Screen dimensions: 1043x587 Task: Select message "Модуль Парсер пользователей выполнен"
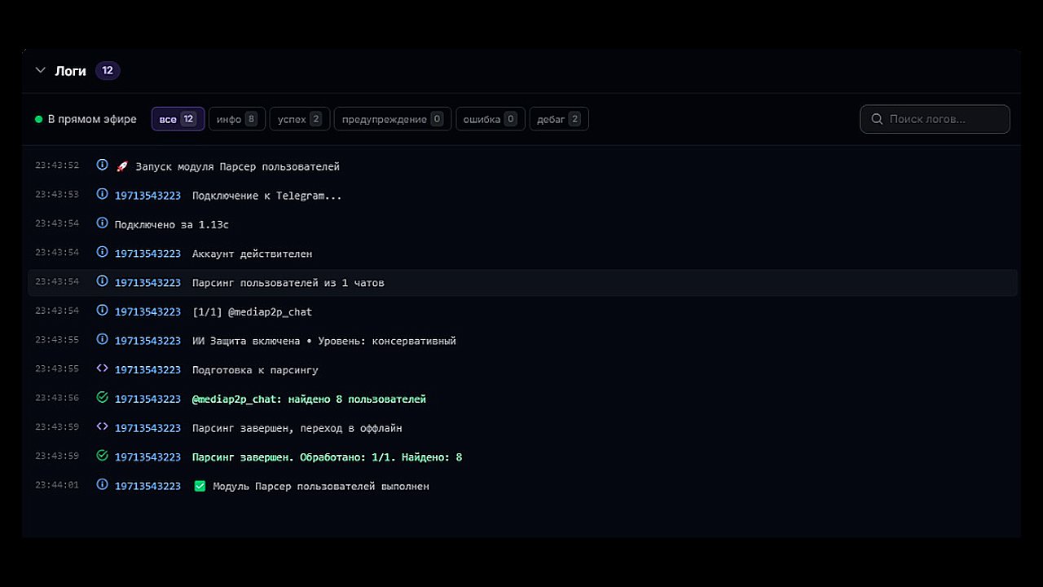[321, 487]
